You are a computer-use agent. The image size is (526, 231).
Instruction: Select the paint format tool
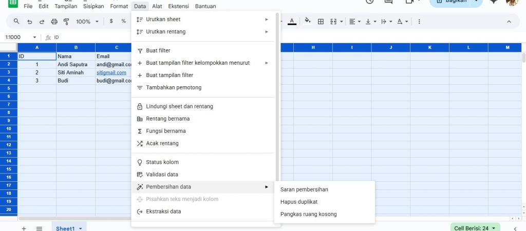(x=66, y=22)
